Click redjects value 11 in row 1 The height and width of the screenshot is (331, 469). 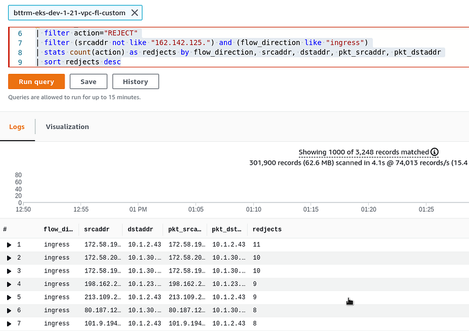tap(256, 244)
